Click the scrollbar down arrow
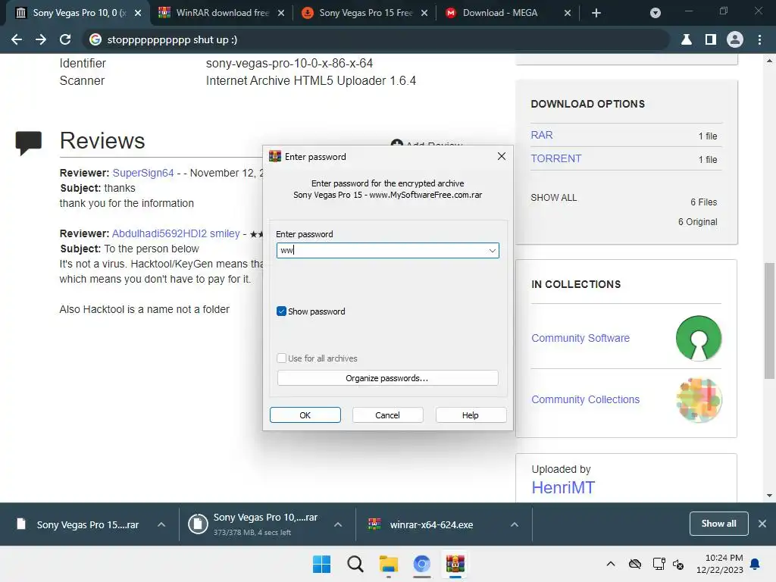Screen dimensions: 776x582 click(x=769, y=496)
